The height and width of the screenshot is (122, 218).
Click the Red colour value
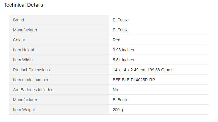click(117, 40)
